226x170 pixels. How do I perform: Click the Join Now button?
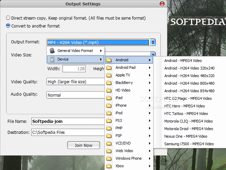(83, 145)
